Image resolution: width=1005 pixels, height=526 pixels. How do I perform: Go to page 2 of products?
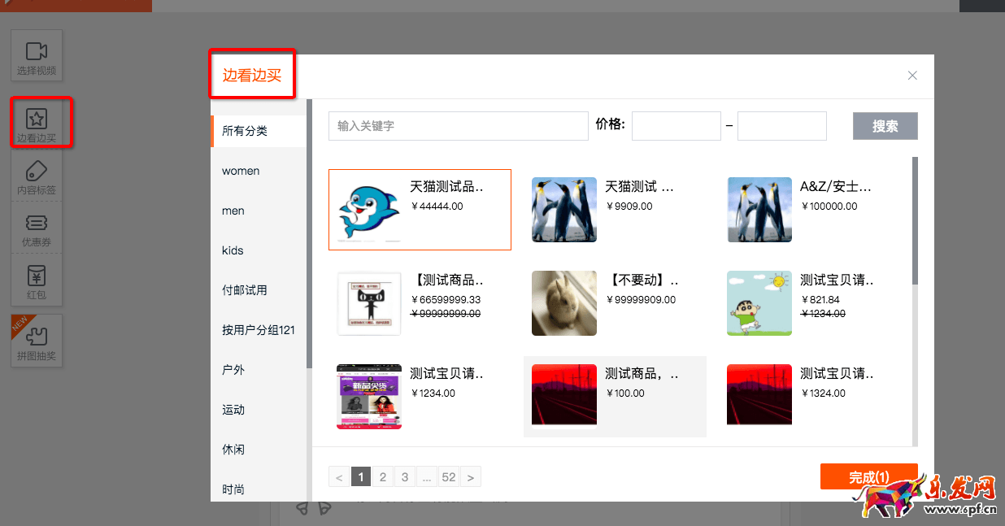coord(383,477)
